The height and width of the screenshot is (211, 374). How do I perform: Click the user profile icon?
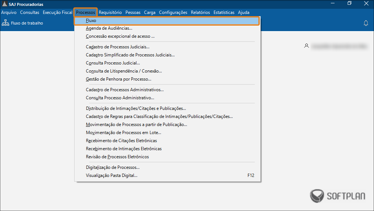[306, 46]
